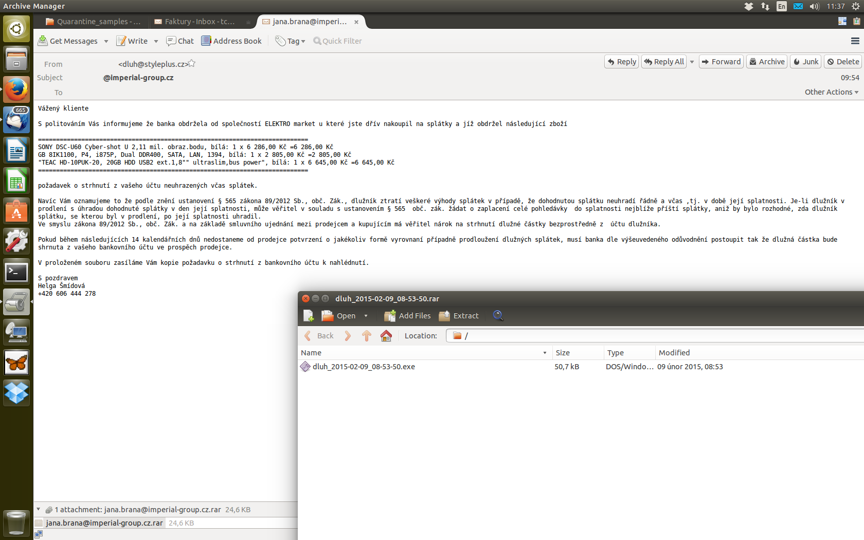Screen dimensions: 864x540
Task: Open System Settings wrench launcher icon
Action: point(16,241)
